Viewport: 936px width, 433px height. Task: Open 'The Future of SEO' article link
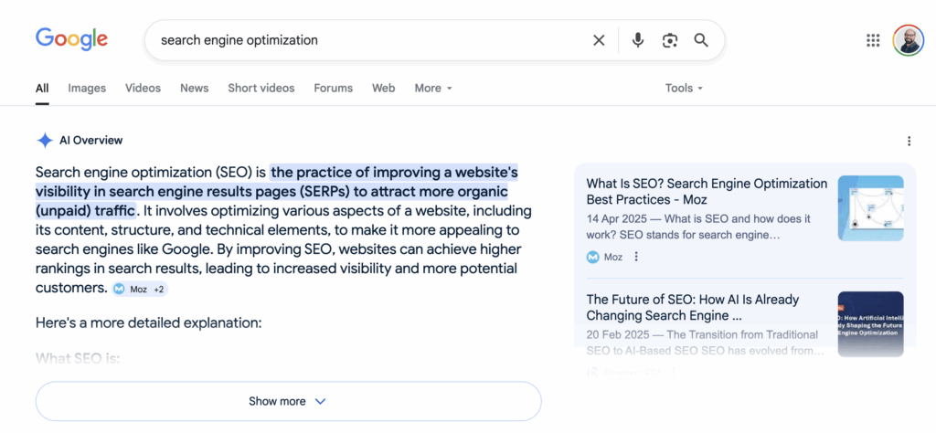point(693,307)
